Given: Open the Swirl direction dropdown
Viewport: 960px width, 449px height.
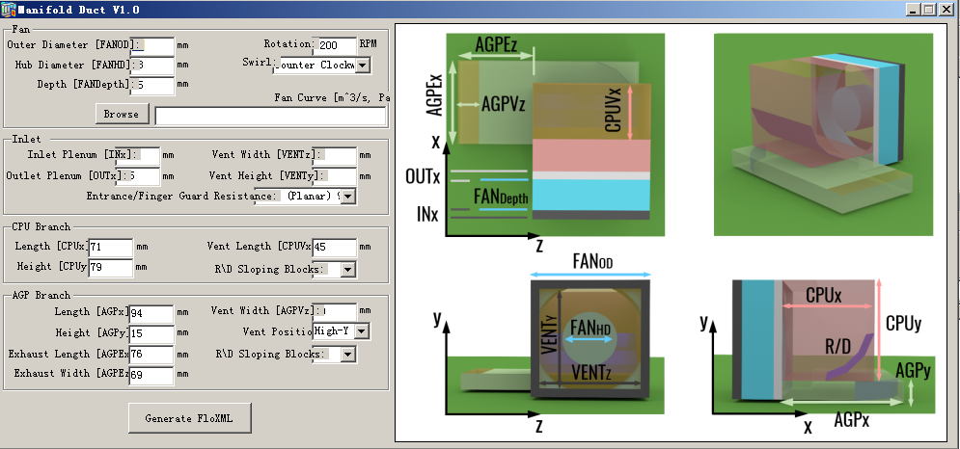Looking at the screenshot, I should click(x=363, y=66).
